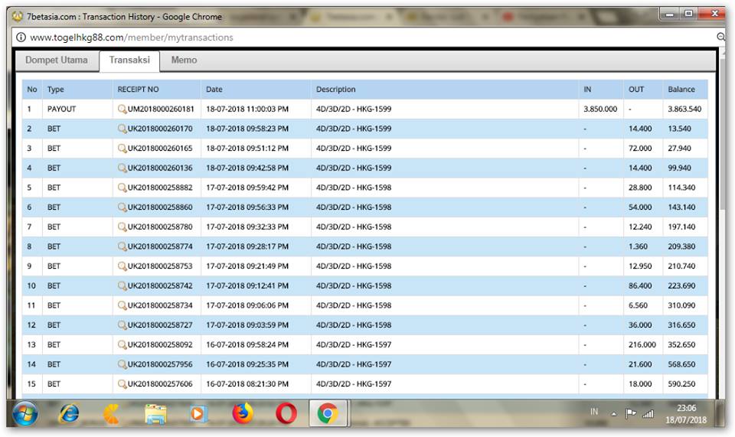Switch to the Dompet Utama tab
This screenshot has height=437, width=735.
click(x=57, y=60)
